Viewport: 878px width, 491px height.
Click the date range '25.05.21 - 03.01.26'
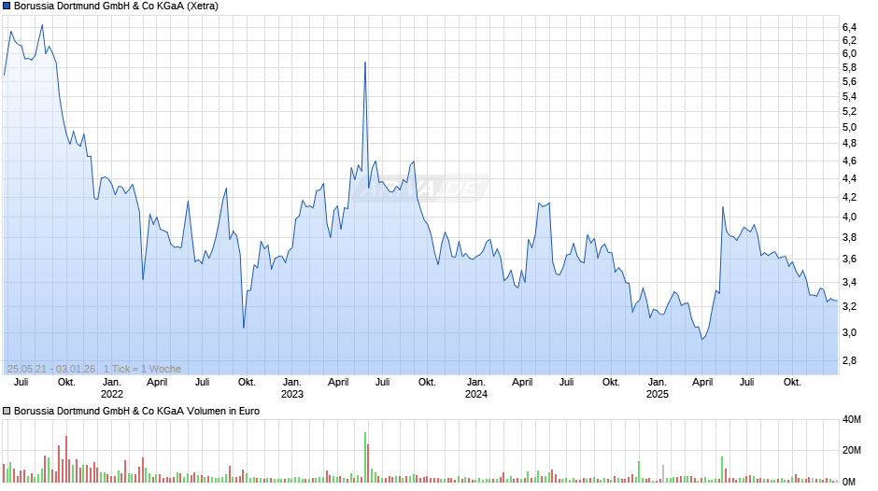pos(51,369)
